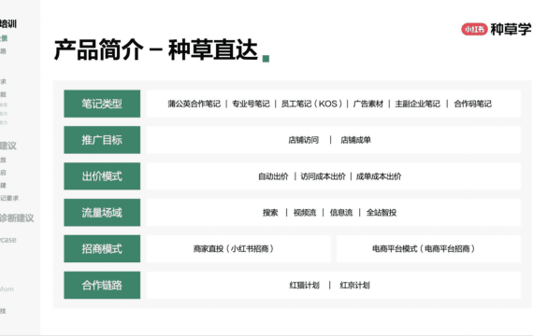This screenshot has height=336, width=533.
Task: Select the 笔记类型 green label
Action: point(102,104)
